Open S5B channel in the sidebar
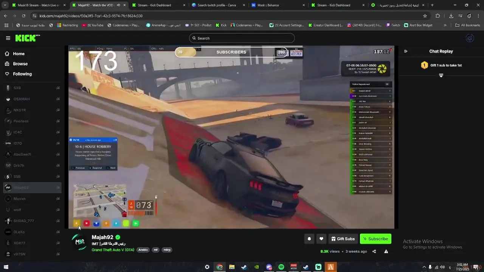The image size is (484, 272). click(x=32, y=176)
